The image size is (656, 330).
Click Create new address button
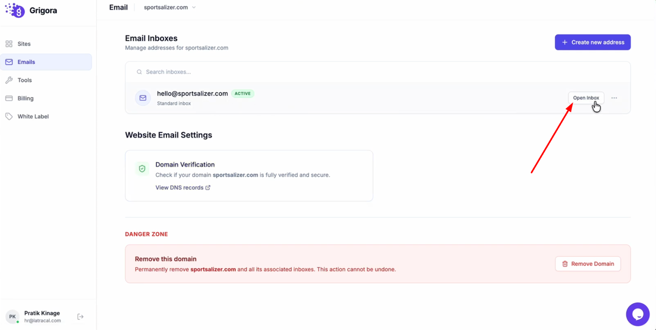[x=592, y=42]
